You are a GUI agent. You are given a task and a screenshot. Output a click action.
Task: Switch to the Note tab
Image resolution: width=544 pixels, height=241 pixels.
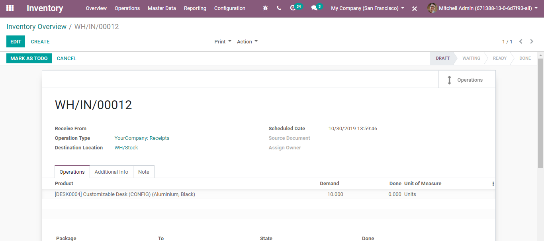tap(144, 172)
